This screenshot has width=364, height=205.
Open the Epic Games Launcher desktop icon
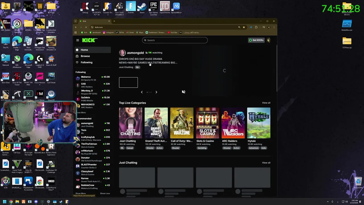pos(154,8)
